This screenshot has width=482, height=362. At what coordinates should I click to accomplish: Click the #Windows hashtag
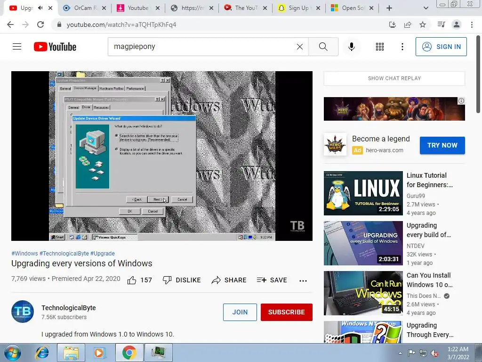coord(24,253)
